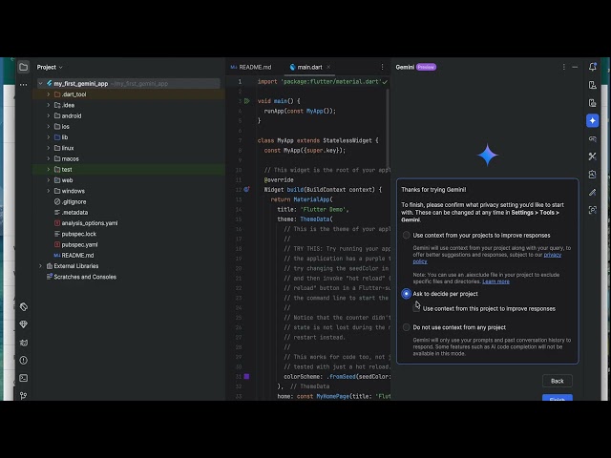611x458 pixels.
Task: Open the Gemini sparkle icon in the right sidebar
Action: 592,121
